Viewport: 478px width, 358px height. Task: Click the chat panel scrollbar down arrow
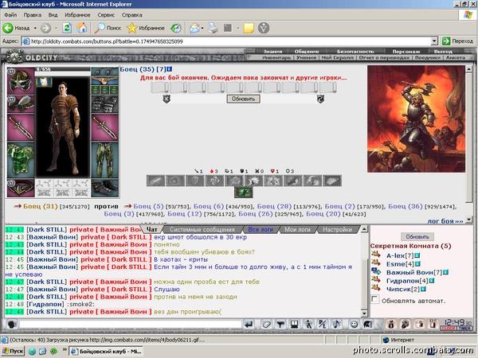coord(364,313)
